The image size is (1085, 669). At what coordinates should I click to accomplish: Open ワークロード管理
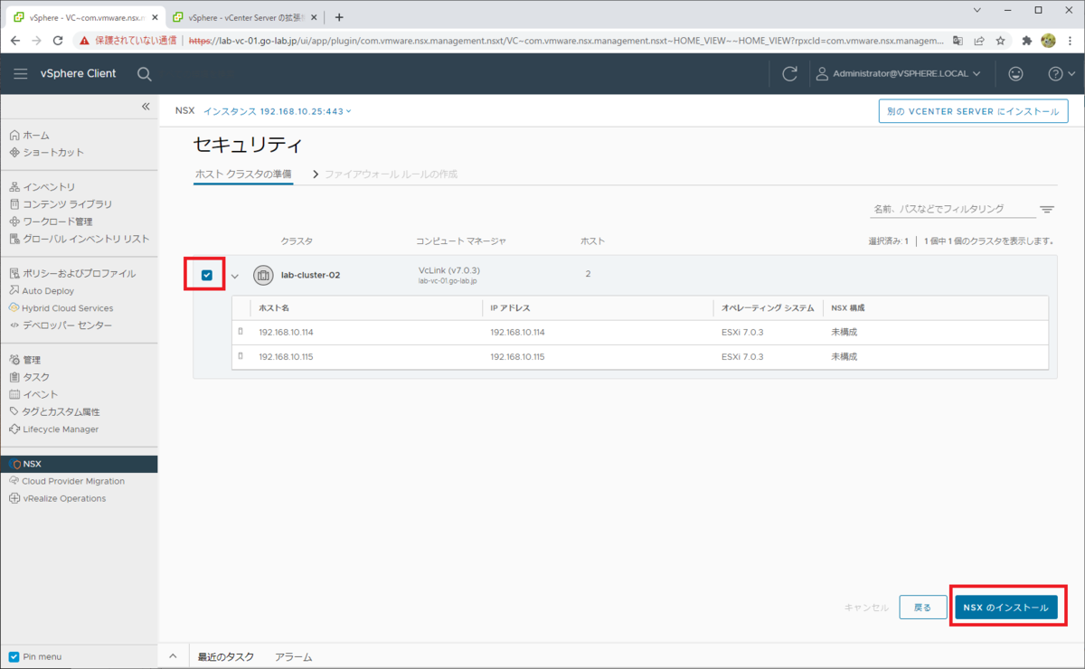tap(51, 221)
